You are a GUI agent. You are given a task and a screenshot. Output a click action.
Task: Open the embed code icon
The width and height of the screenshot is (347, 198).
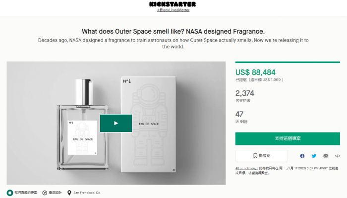tap(338, 156)
